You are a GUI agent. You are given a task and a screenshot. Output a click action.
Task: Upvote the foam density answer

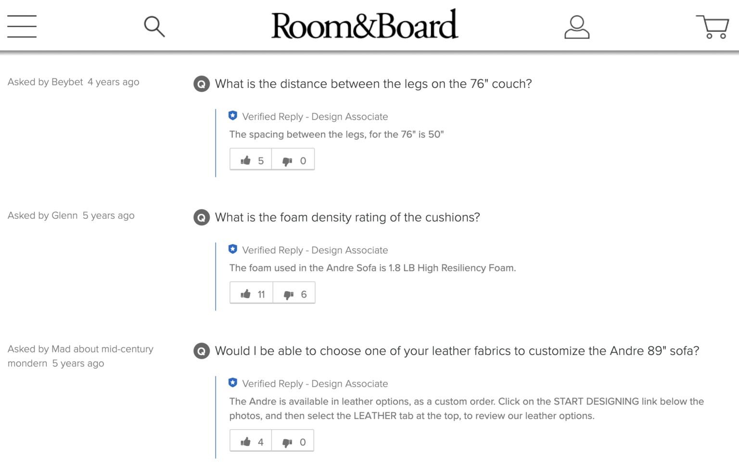point(251,293)
